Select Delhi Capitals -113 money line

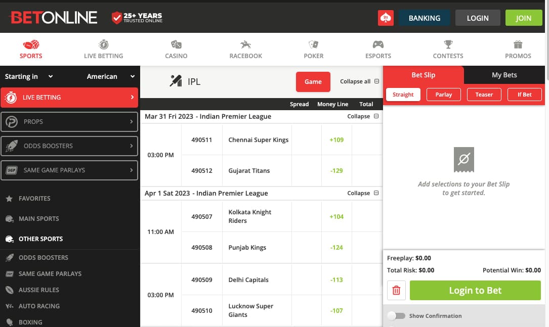tap(336, 280)
